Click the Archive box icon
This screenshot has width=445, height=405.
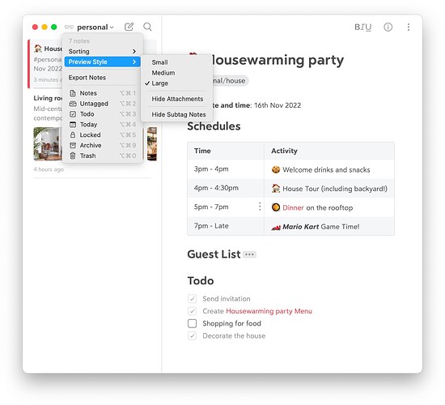tap(73, 145)
